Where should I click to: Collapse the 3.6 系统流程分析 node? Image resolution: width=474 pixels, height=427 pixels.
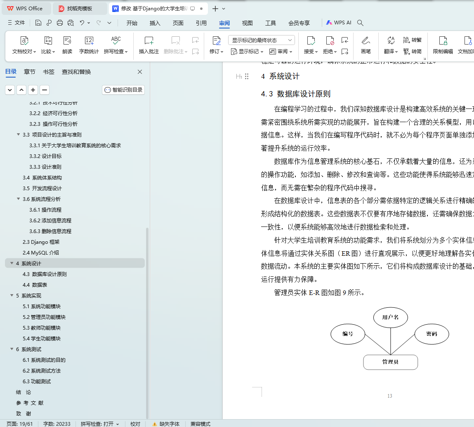(19, 199)
